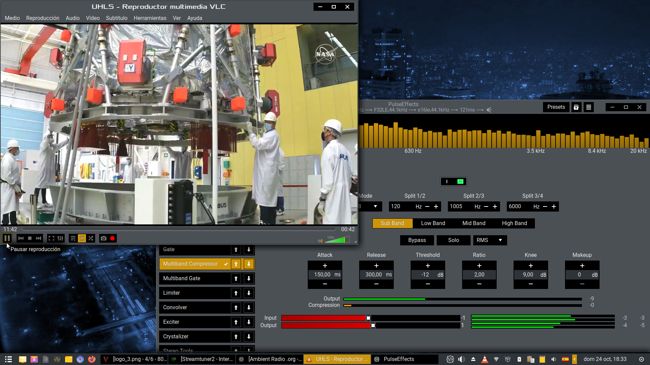This screenshot has width=650, height=365.
Task: Decrease the Release value
Action: 376,284
